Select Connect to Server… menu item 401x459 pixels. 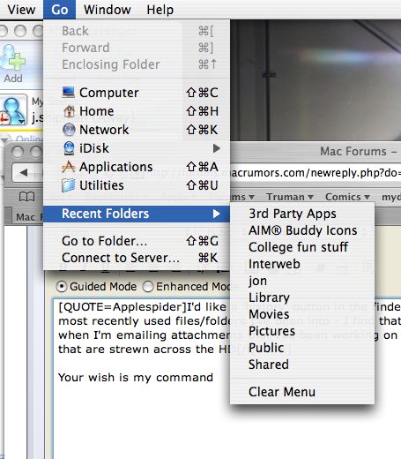(137, 258)
